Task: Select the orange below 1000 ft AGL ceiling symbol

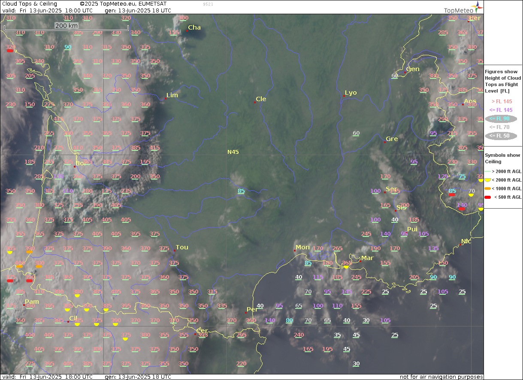Action: click(488, 189)
